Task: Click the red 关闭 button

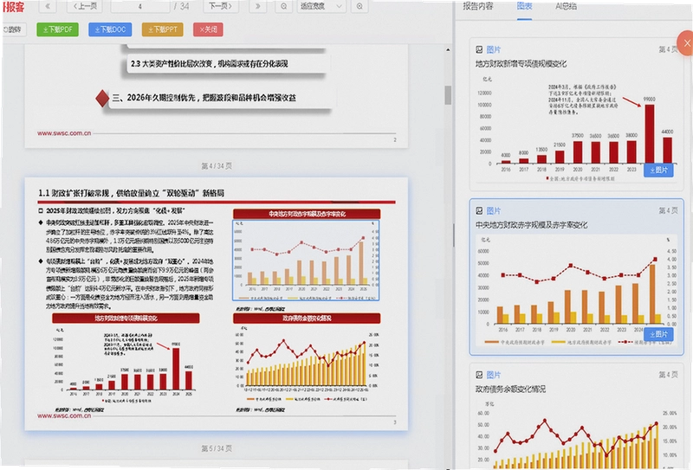Action: [208, 29]
